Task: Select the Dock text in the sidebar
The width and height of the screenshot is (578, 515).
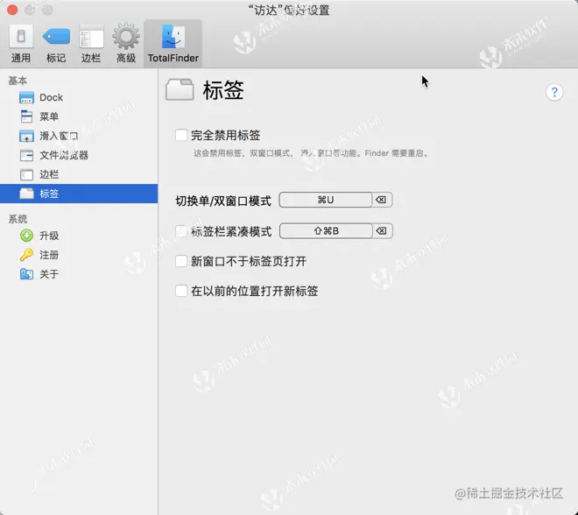Action: (x=52, y=98)
